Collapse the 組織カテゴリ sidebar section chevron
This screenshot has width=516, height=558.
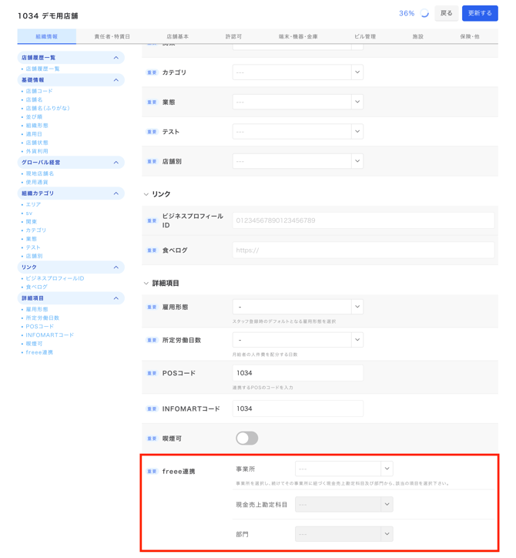[x=116, y=193]
